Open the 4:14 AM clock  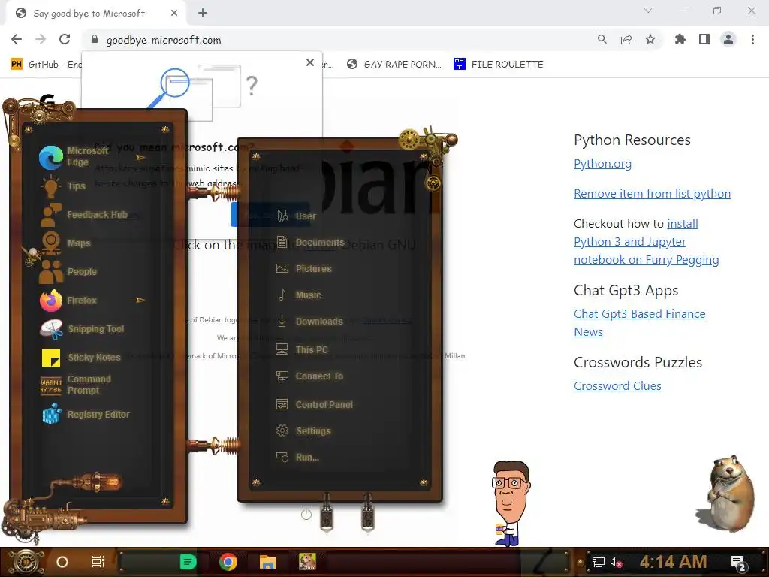pos(673,562)
